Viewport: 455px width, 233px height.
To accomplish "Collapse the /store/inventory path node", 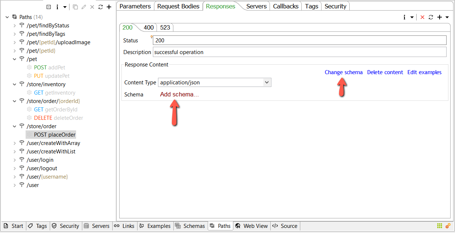I will [15, 84].
